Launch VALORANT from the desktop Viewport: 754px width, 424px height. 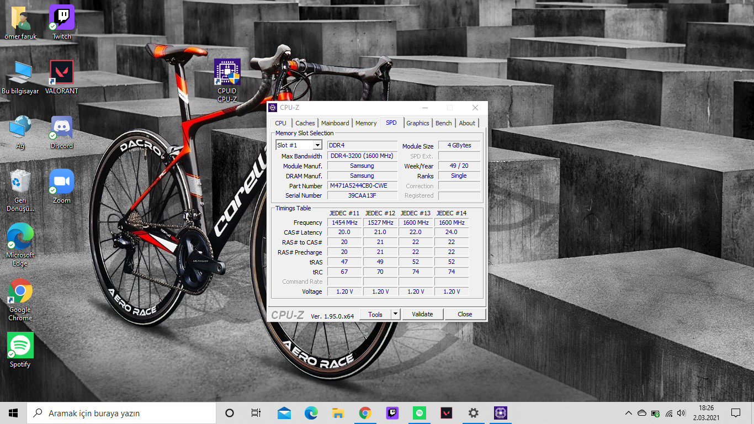point(62,77)
